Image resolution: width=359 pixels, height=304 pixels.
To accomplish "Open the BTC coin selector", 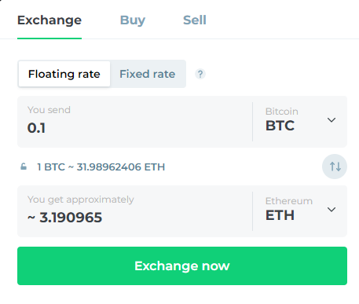I will 300,122.
